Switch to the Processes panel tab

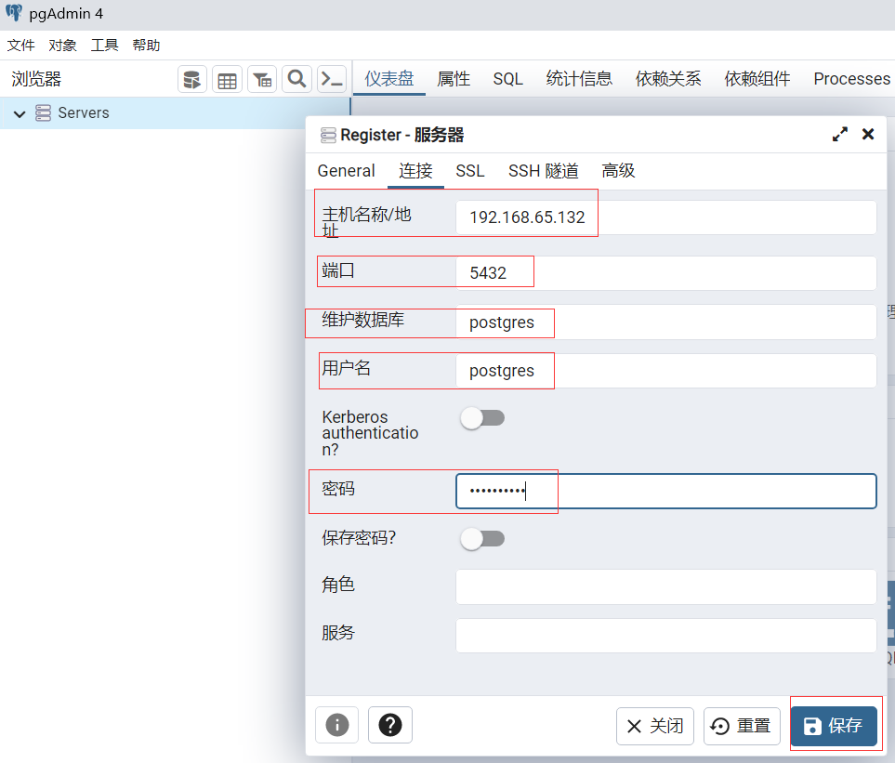point(851,79)
